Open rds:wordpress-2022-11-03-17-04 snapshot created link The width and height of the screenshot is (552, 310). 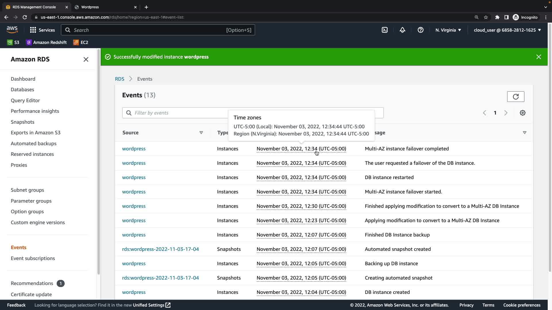[160, 249]
